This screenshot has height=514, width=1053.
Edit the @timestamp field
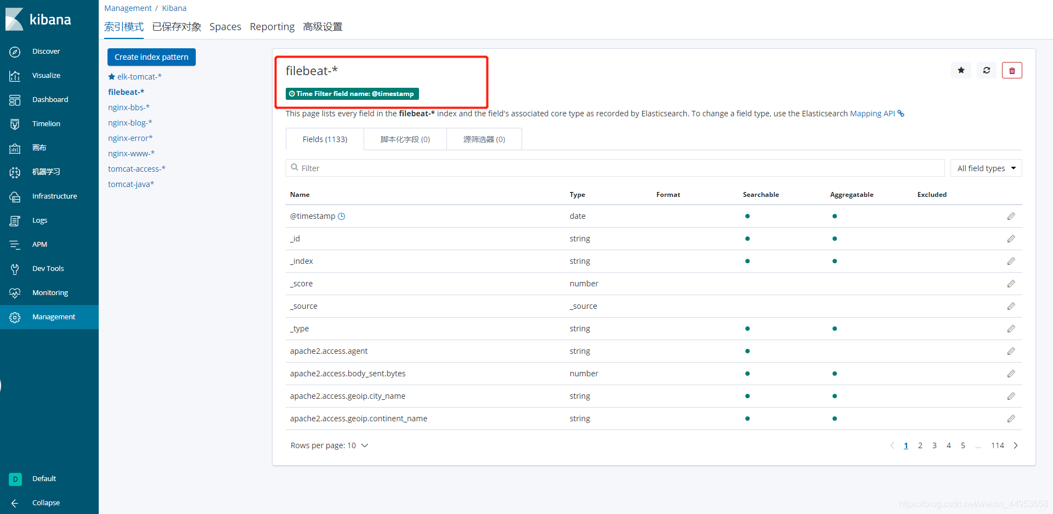tap(1011, 217)
